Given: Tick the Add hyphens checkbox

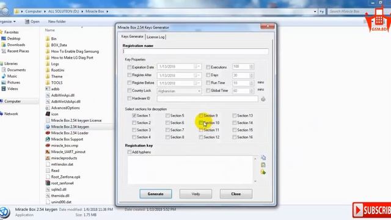Looking at the screenshot, I should (129, 152).
